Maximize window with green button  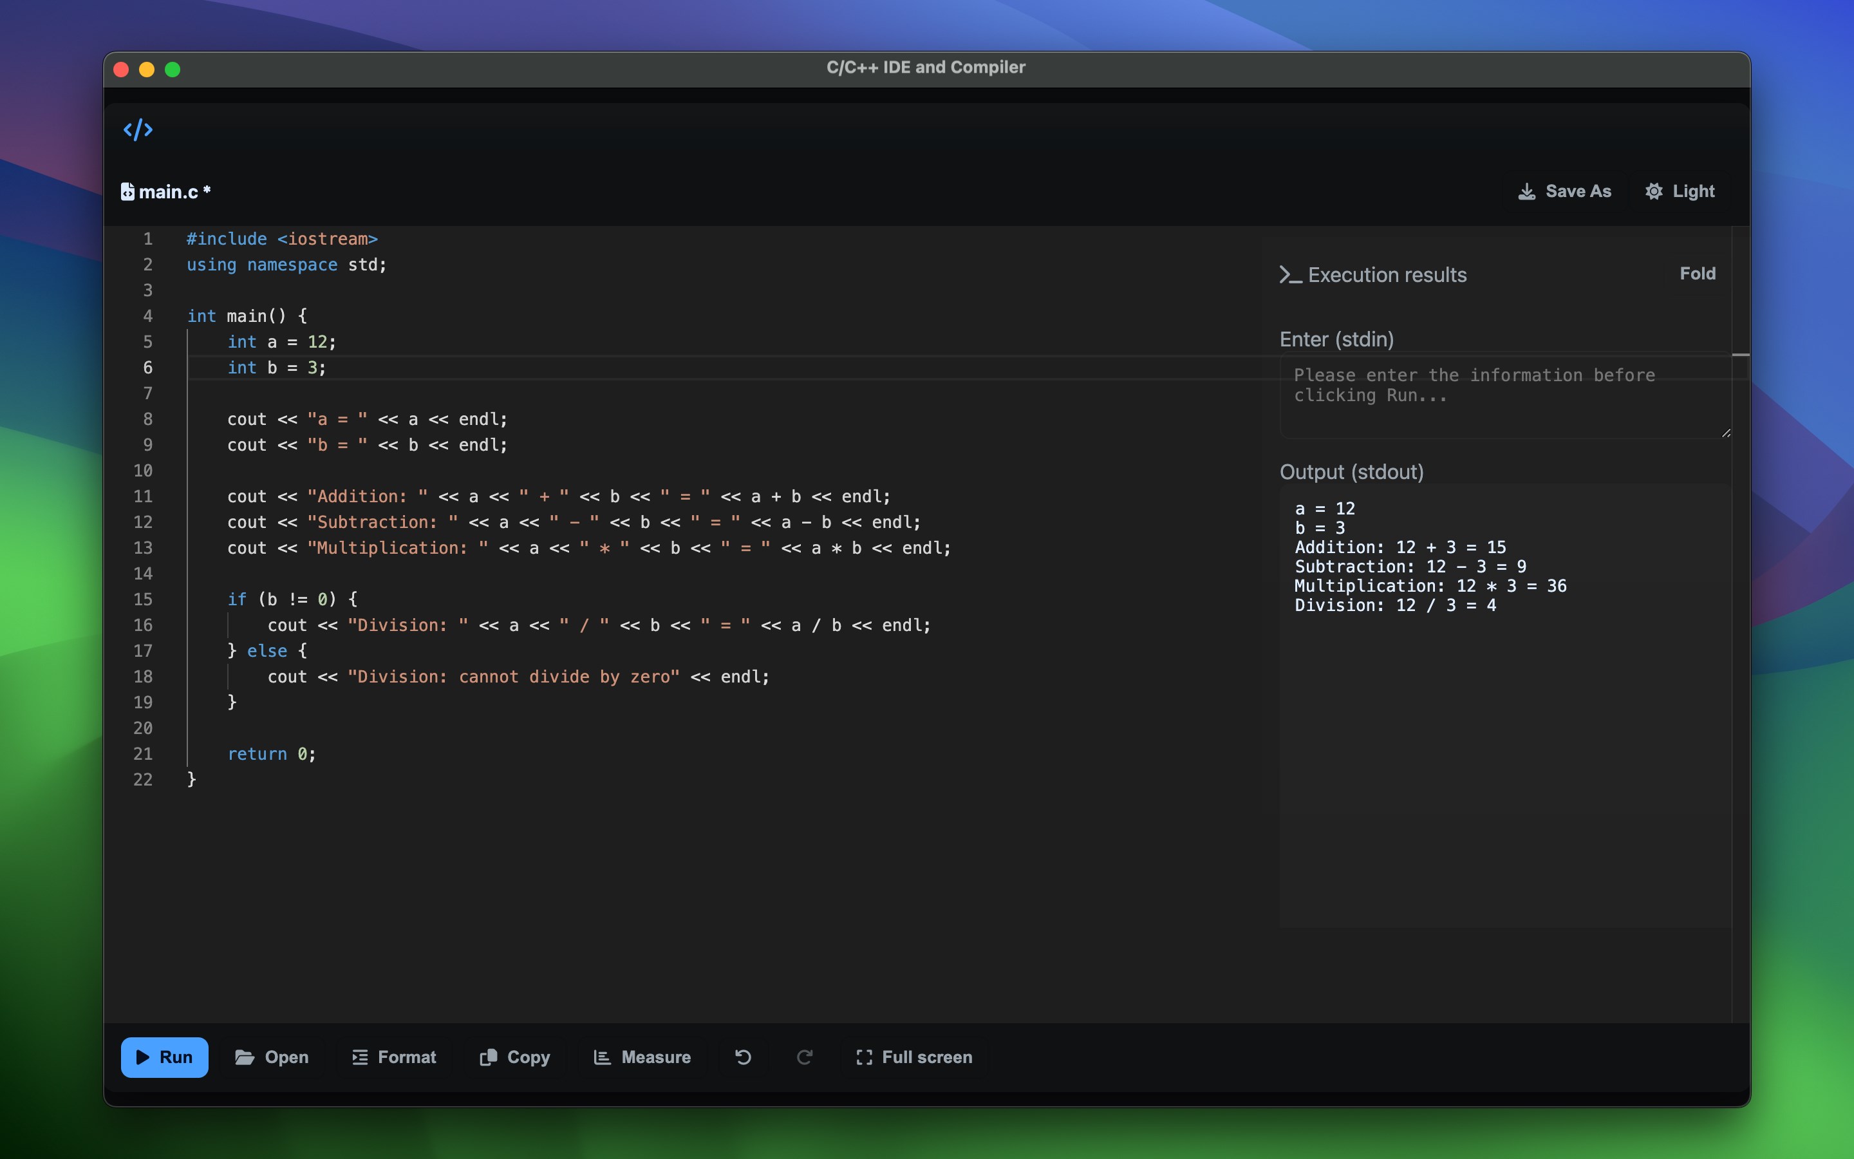coord(173,70)
